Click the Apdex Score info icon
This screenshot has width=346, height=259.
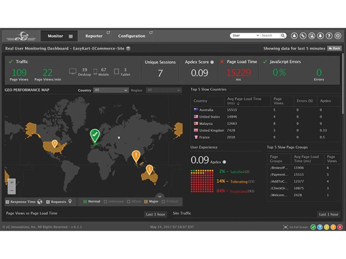pos(212,62)
